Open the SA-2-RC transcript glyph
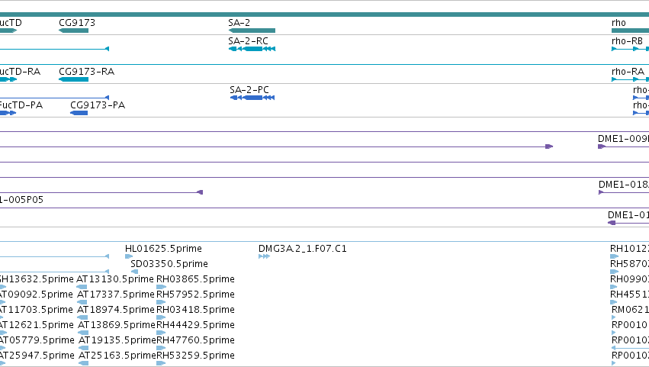The image size is (649, 367). 252,49
